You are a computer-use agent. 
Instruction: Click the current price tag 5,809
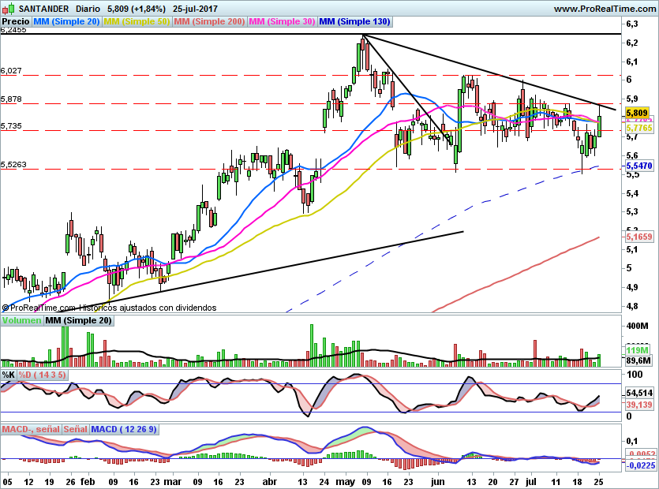[637, 113]
